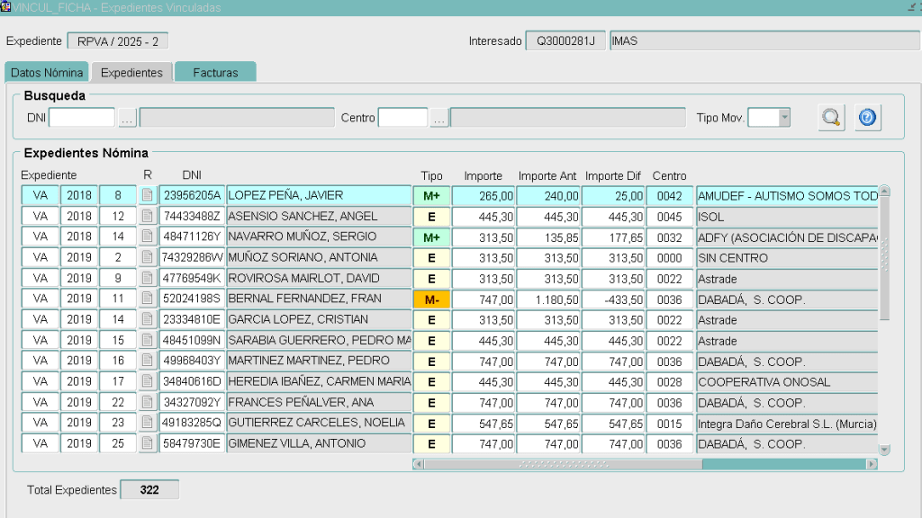Click the orange M- type cell
This screenshot has width=922, height=518.
[x=431, y=299]
